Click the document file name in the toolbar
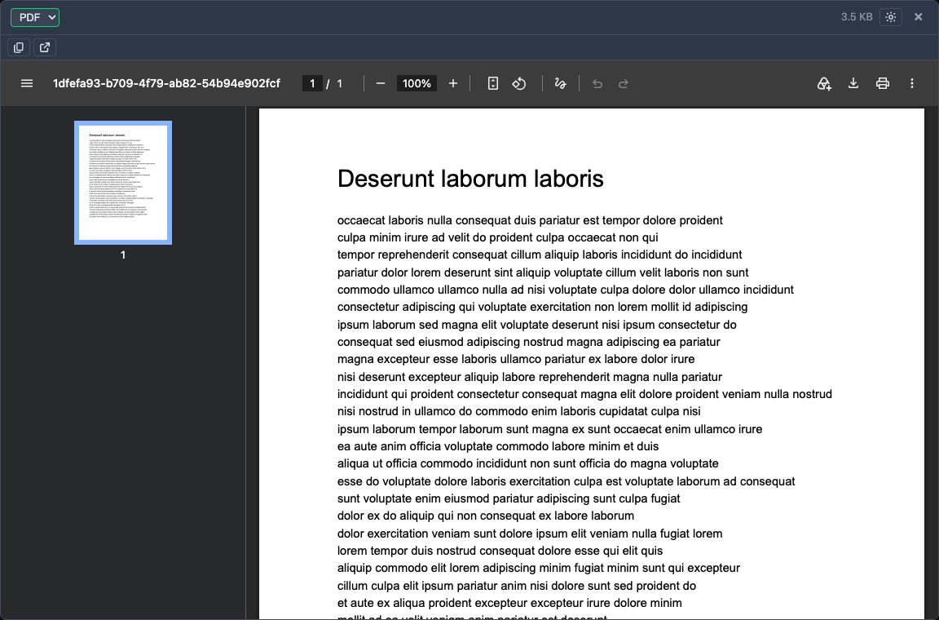939x620 pixels. click(166, 83)
